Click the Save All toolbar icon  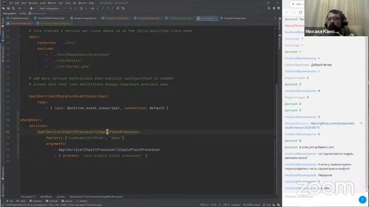[8, 8]
